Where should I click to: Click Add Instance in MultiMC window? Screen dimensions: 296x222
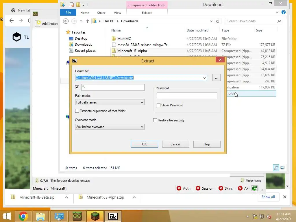[x=47, y=24]
